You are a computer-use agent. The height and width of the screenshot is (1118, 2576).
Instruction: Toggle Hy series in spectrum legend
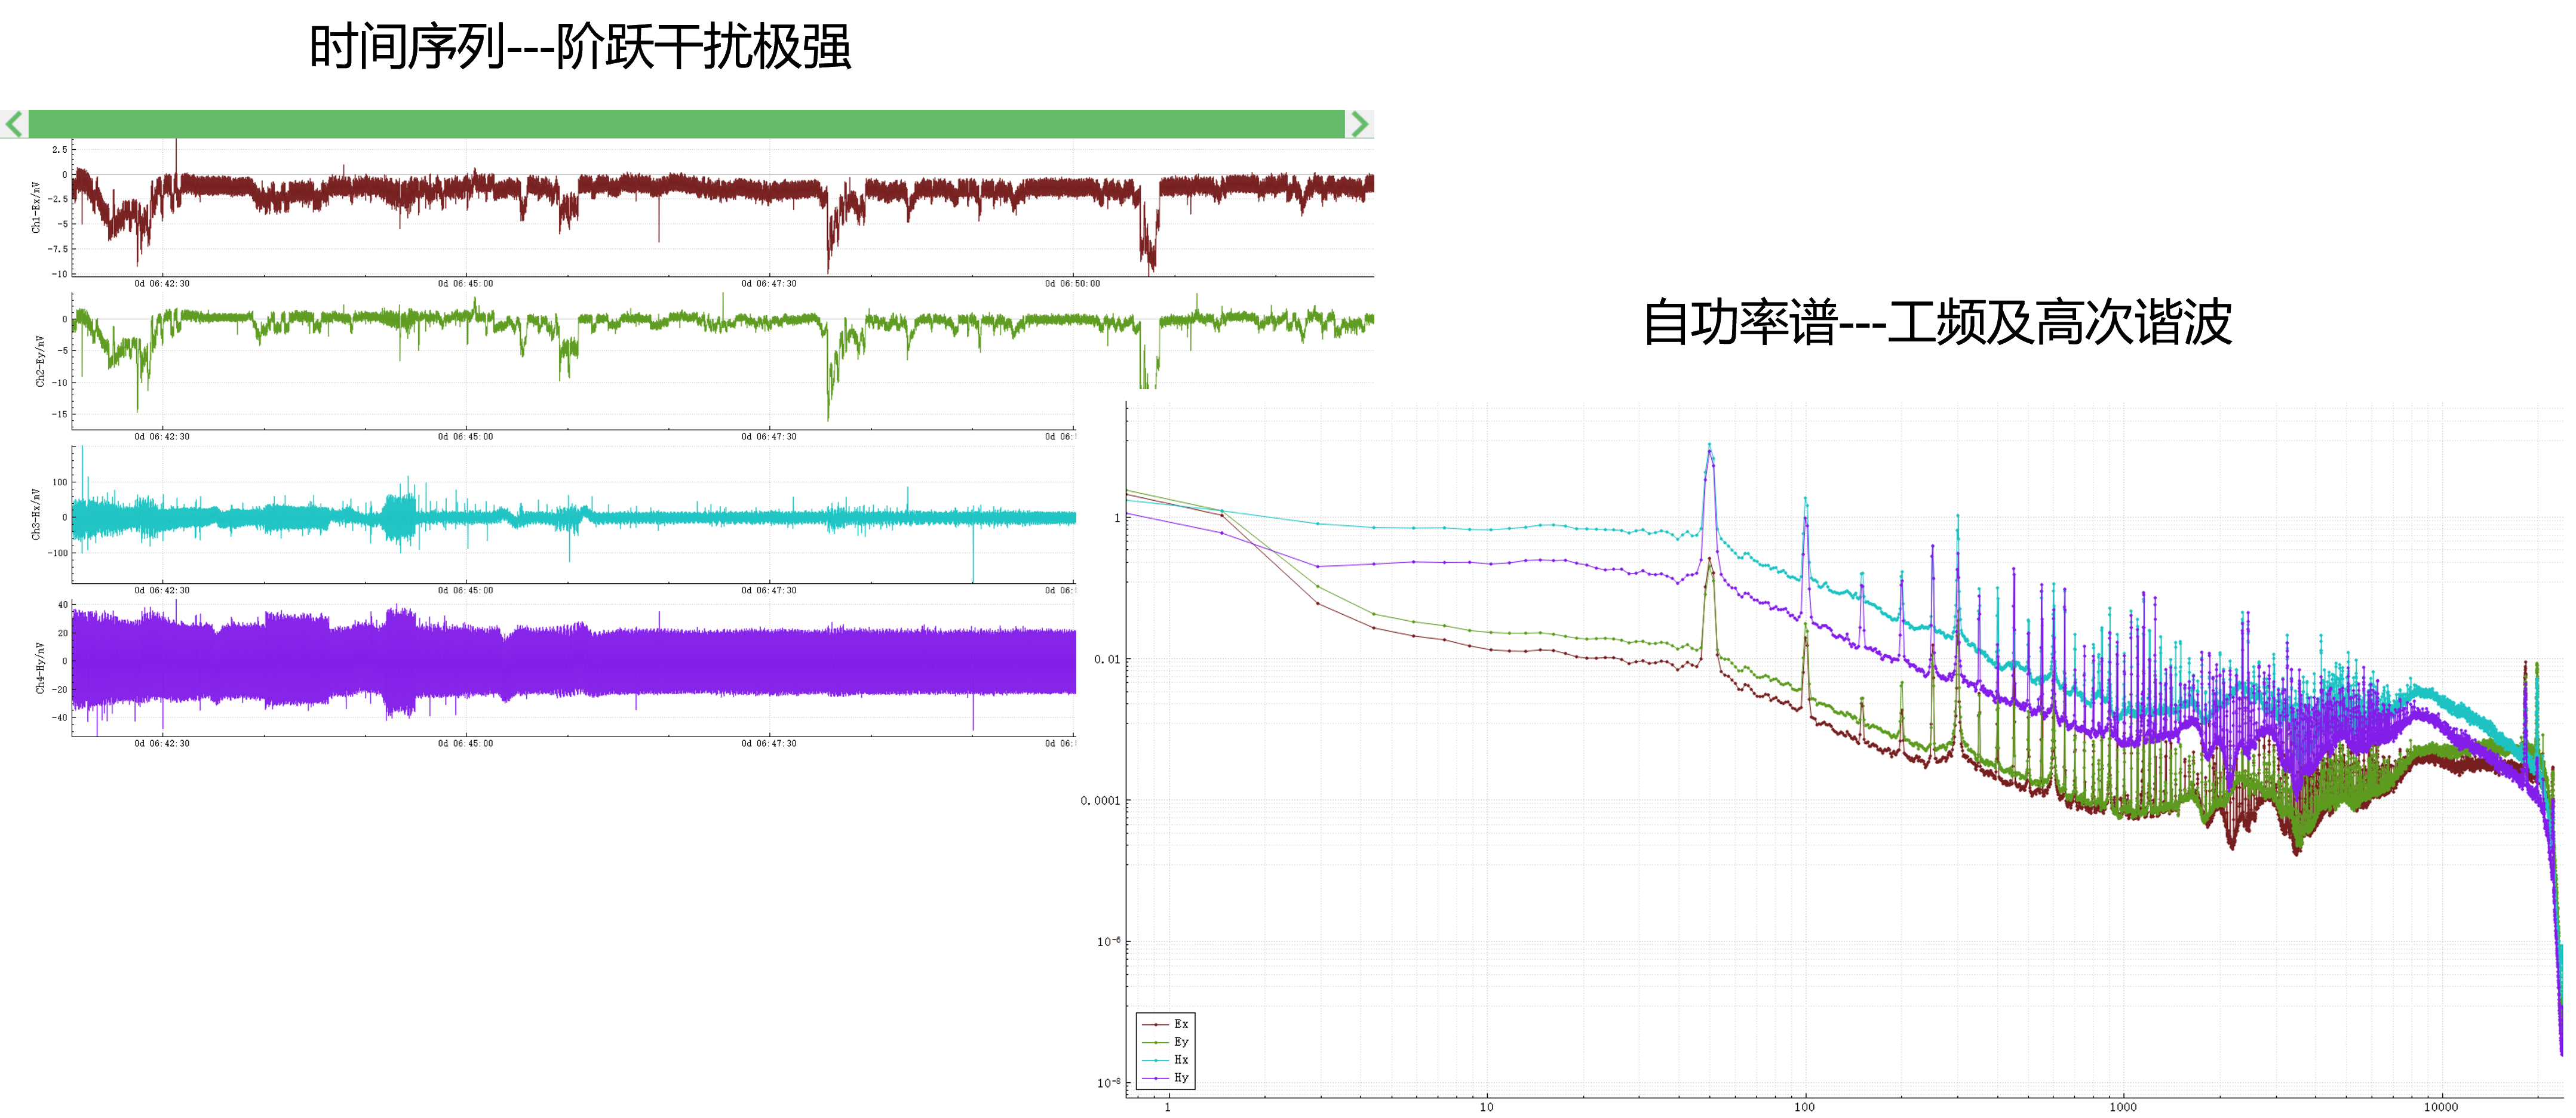click(1181, 1078)
